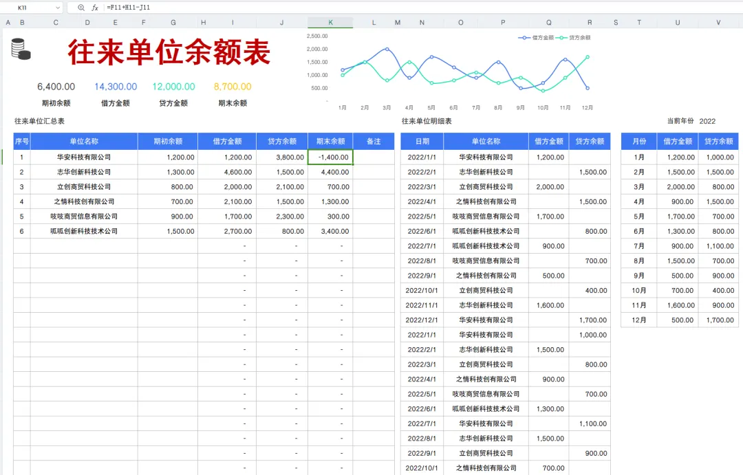The height and width of the screenshot is (475, 743).
Task: Click the 日期 header in detail table
Action: 422,141
